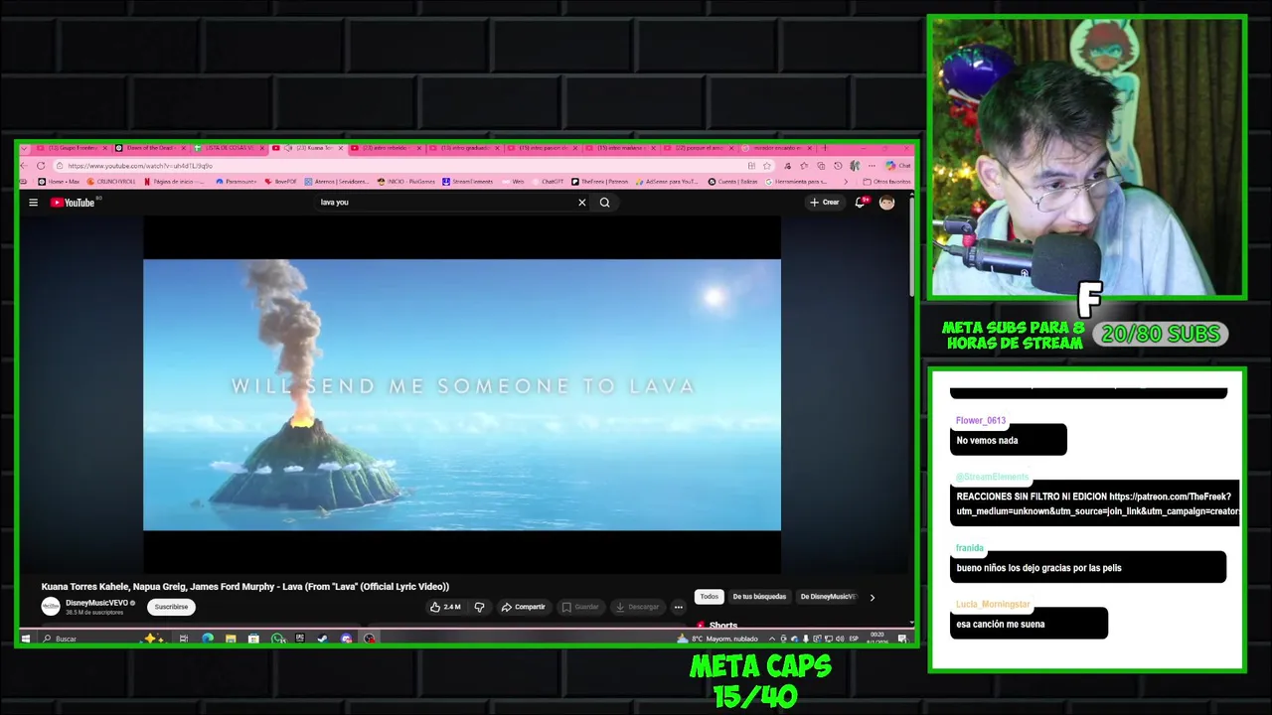
Task: Click the Crear button
Action: click(x=824, y=203)
